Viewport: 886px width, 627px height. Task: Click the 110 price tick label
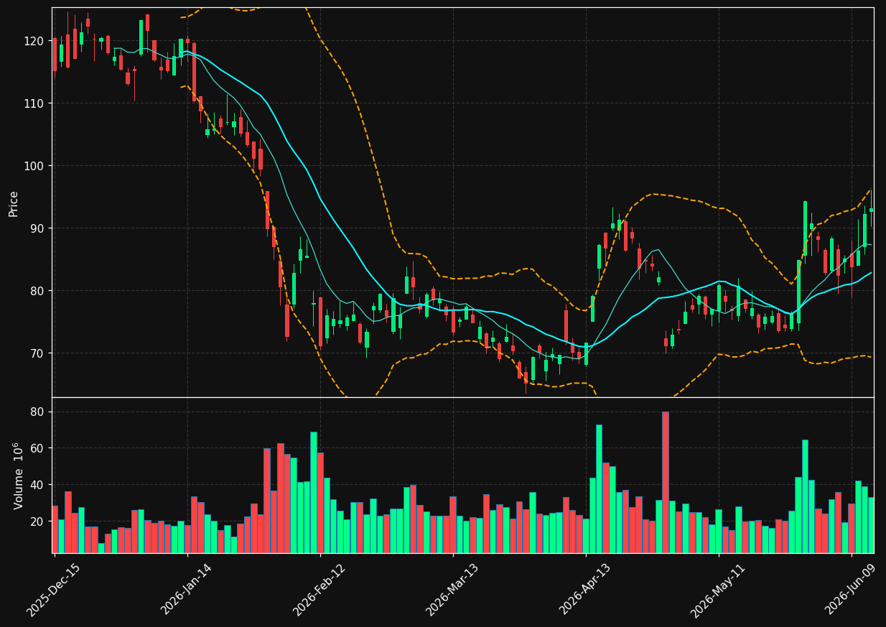click(35, 103)
